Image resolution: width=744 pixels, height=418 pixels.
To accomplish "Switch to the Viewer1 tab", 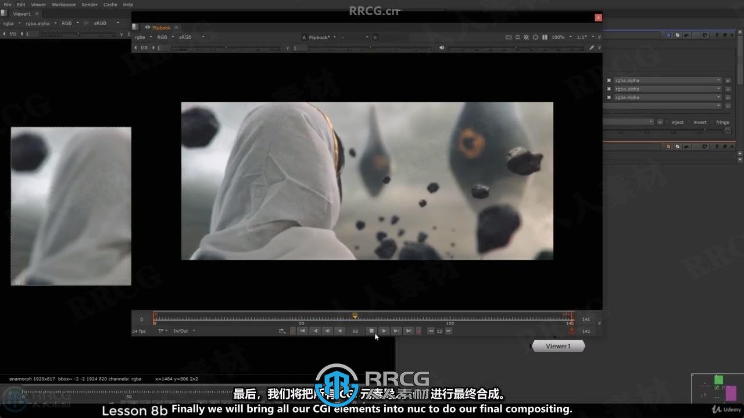I will click(x=22, y=13).
